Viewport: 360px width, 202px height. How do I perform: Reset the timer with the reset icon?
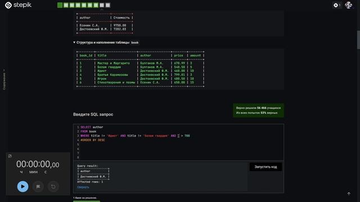coord(53,186)
